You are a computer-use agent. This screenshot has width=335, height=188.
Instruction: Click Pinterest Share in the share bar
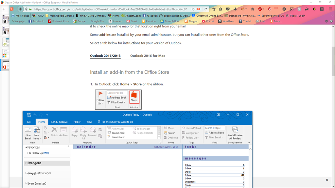58,21
